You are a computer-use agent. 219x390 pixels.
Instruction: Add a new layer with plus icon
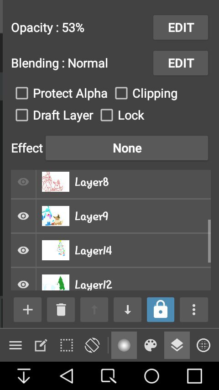pyautogui.click(x=27, y=310)
